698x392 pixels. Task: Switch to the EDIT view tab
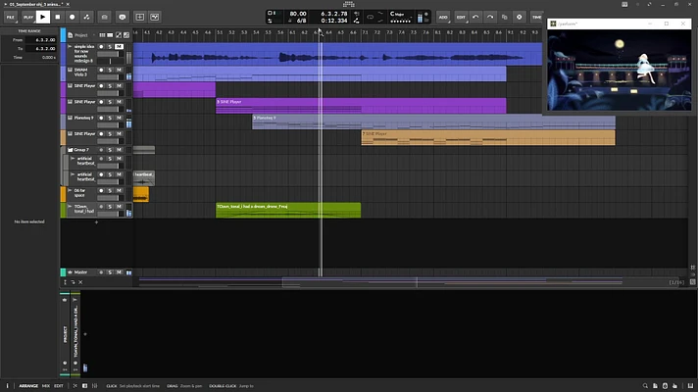coord(58,386)
